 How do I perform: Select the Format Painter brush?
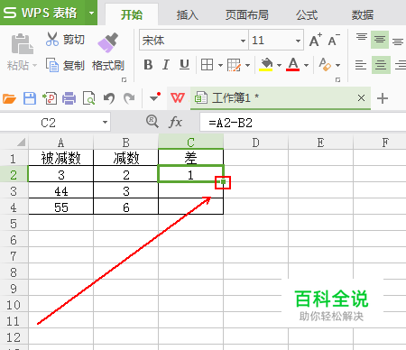pyautogui.click(x=107, y=42)
